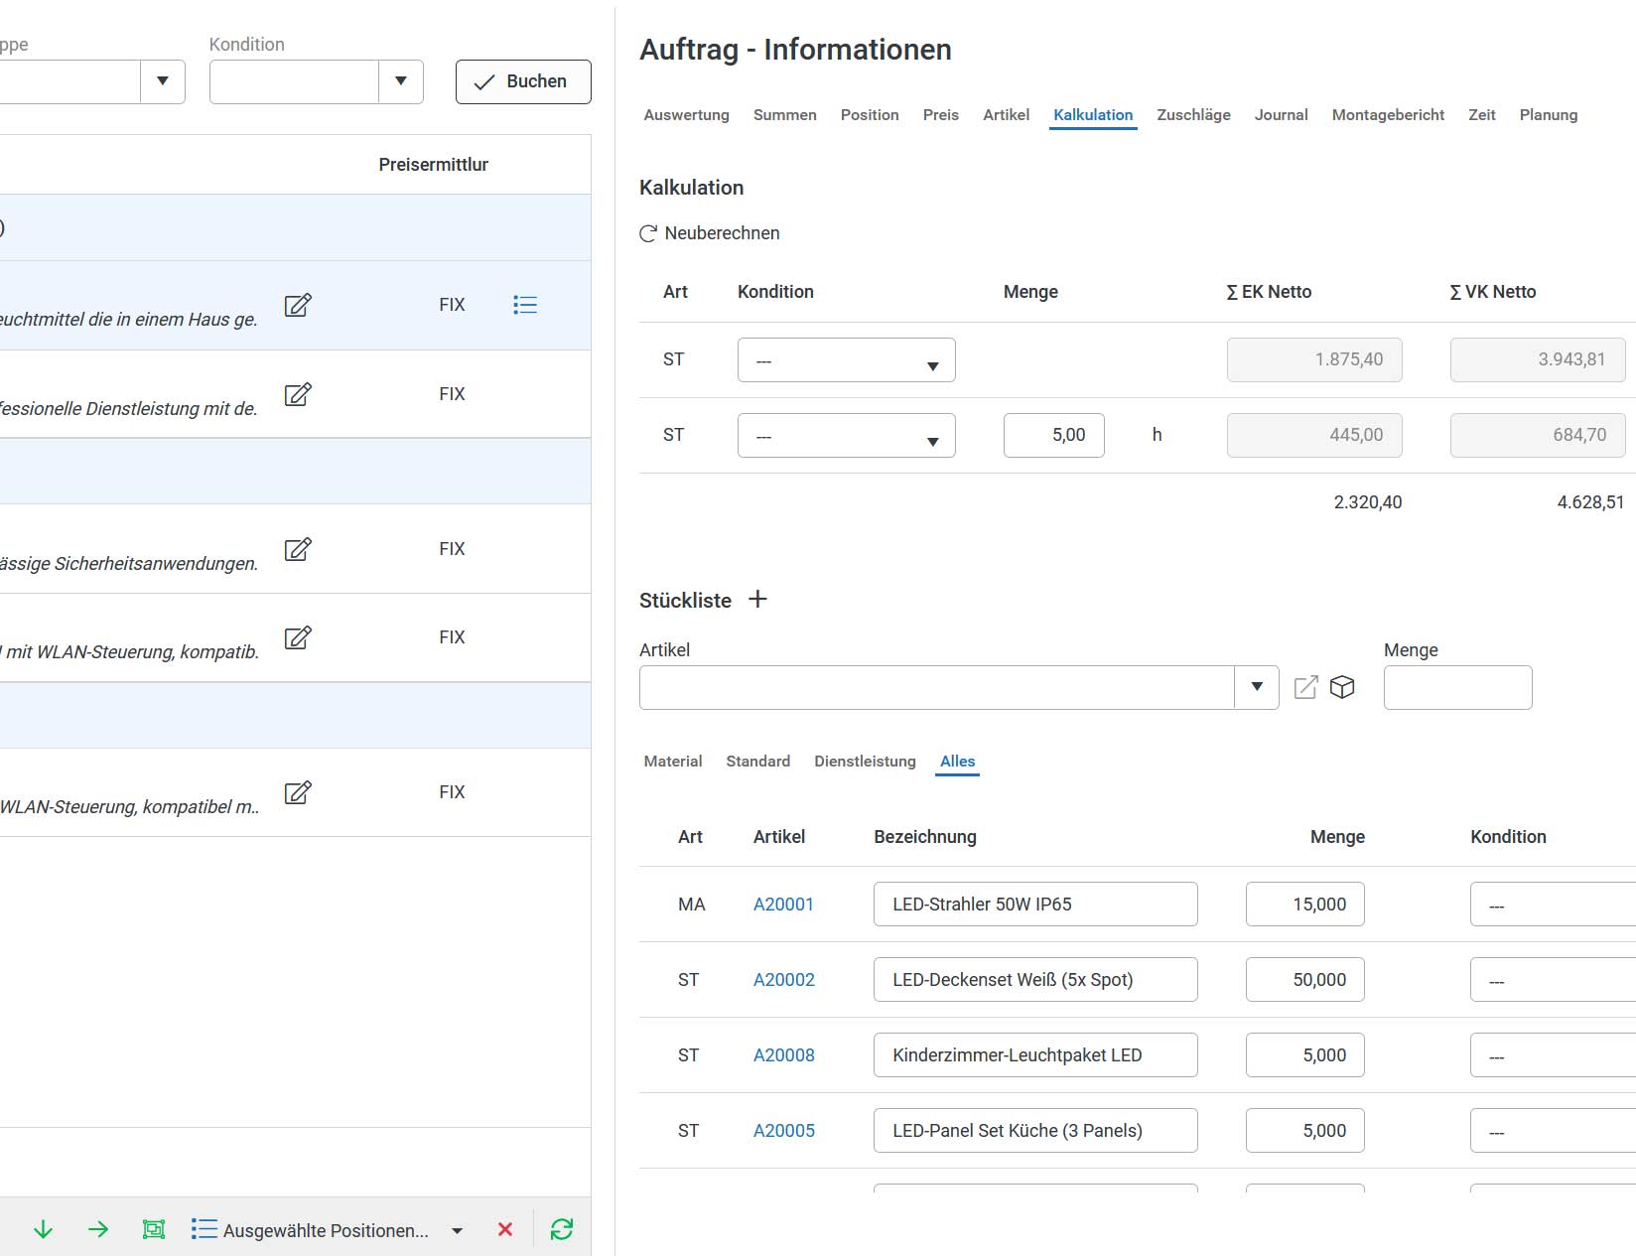Switch to the Zuschläge tab
This screenshot has height=1256, width=1636.
(1193, 115)
